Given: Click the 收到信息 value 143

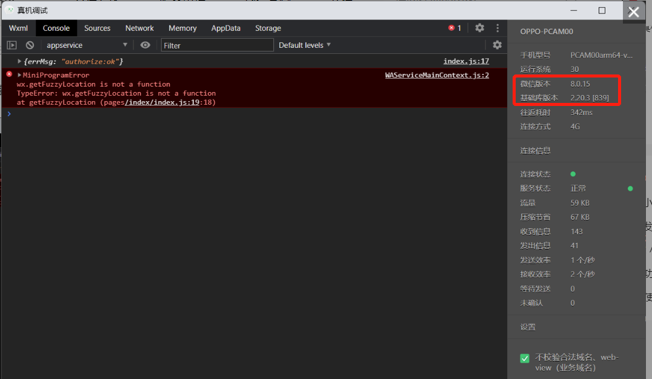Looking at the screenshot, I should (x=576, y=231).
